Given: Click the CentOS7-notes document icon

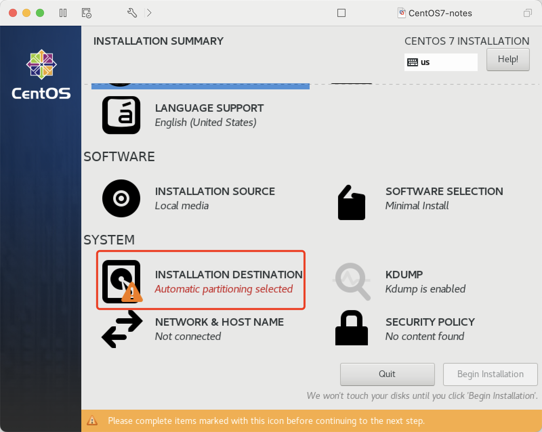Looking at the screenshot, I should pos(402,13).
